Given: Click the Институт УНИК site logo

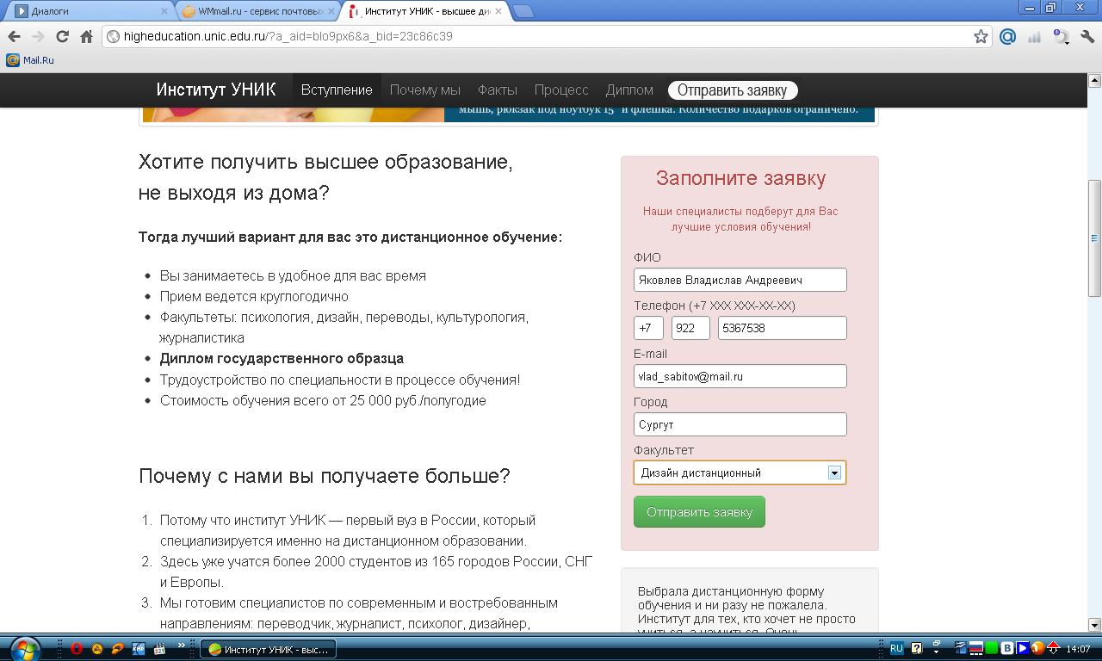Looking at the screenshot, I should 216,90.
